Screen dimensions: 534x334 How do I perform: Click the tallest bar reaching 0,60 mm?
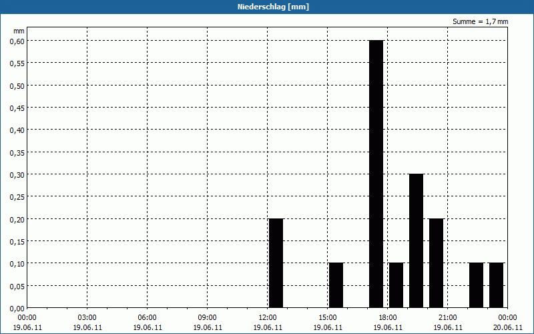[376, 174]
